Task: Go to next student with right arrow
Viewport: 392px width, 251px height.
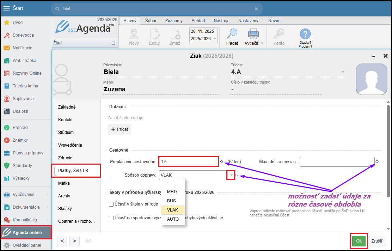Action: pyautogui.click(x=74, y=241)
